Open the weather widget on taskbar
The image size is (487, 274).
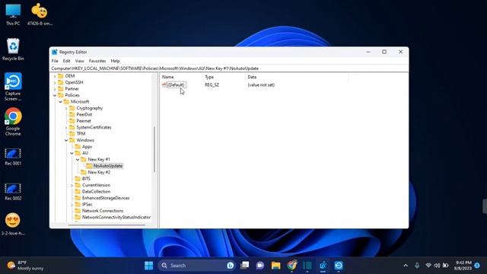(x=25, y=266)
